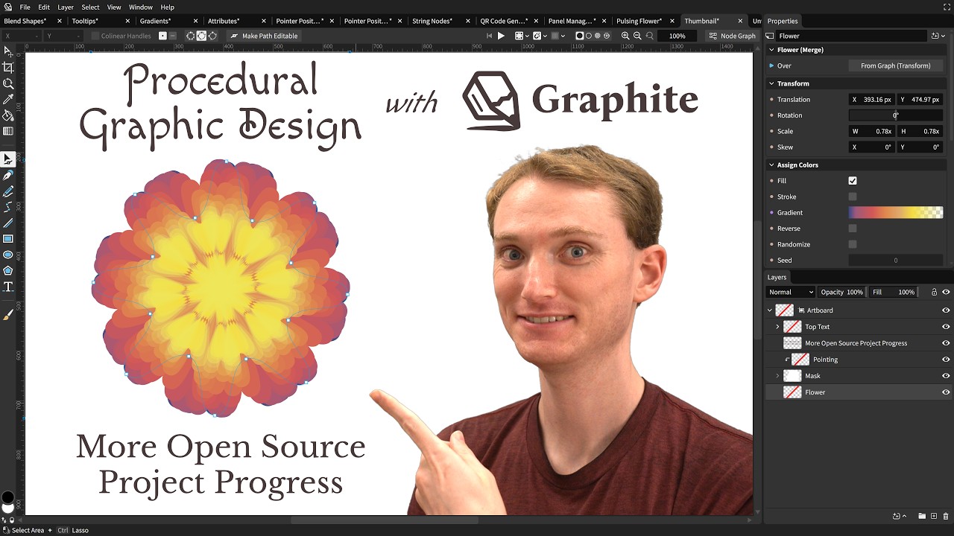The height and width of the screenshot is (536, 954).
Task: Click the Graphite logo icon in menu bar
Action: coord(7,7)
